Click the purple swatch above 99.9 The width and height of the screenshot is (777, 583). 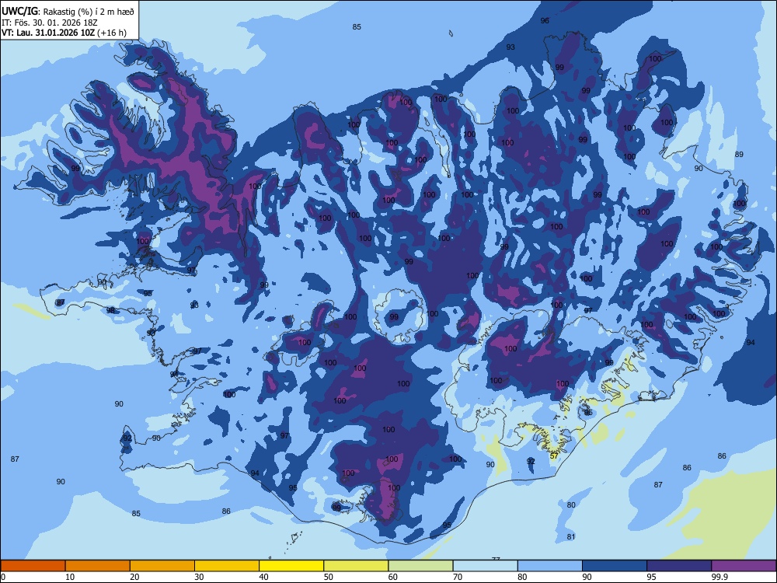pos(744,566)
